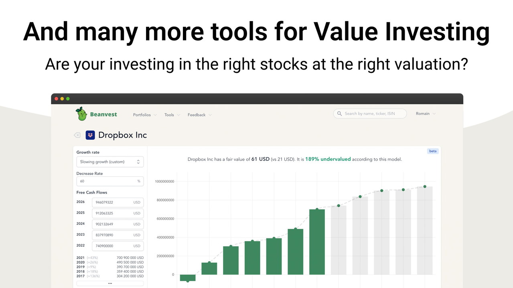Viewport: 513px width, 288px height.
Task: Click the three-dots show more button
Action: click(x=110, y=283)
